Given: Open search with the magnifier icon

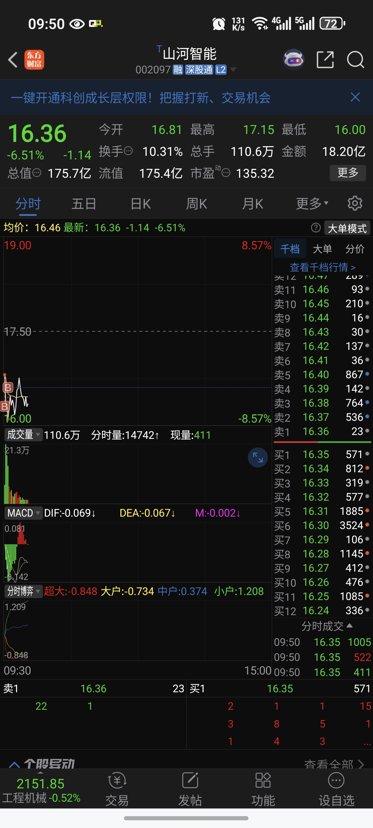Looking at the screenshot, I should click(355, 59).
